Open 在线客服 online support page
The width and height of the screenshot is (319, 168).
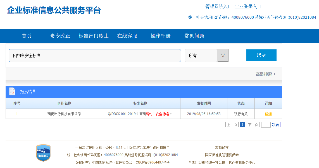[127, 36]
